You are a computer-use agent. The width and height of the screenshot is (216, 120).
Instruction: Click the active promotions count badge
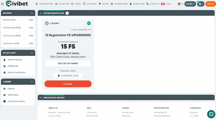coord(67,13)
